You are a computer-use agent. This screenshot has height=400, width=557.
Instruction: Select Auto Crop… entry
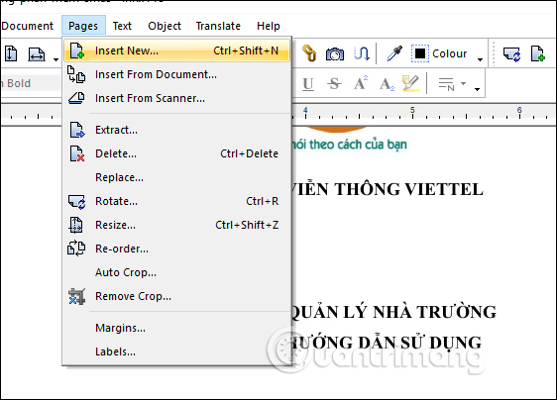tap(176, 272)
